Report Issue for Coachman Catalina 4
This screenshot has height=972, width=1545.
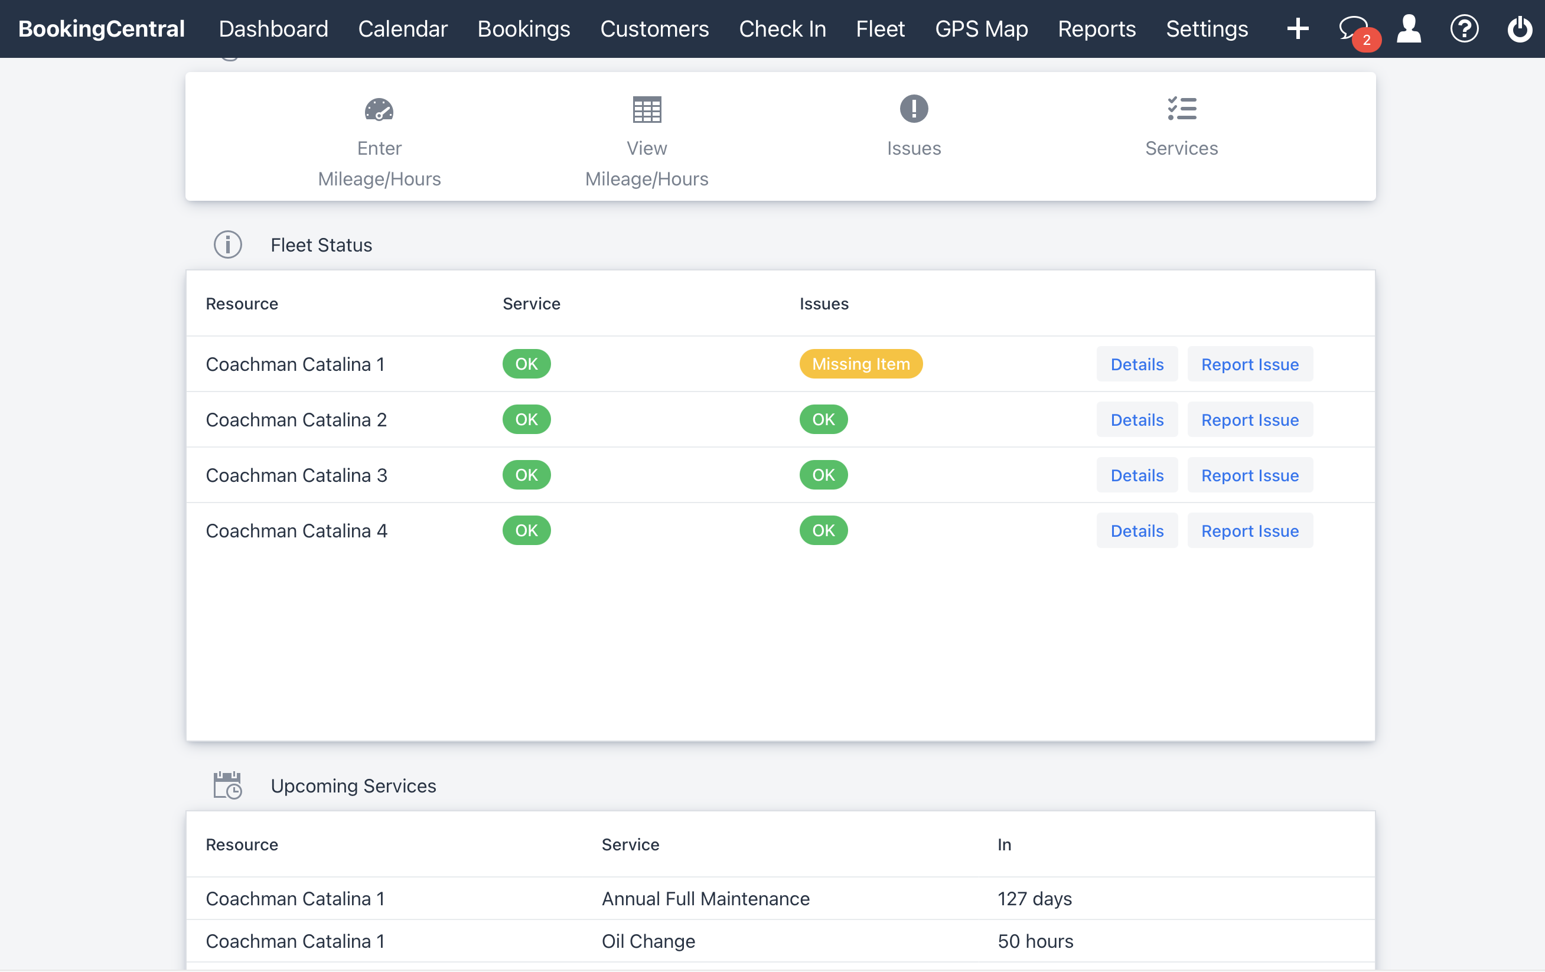pos(1250,531)
